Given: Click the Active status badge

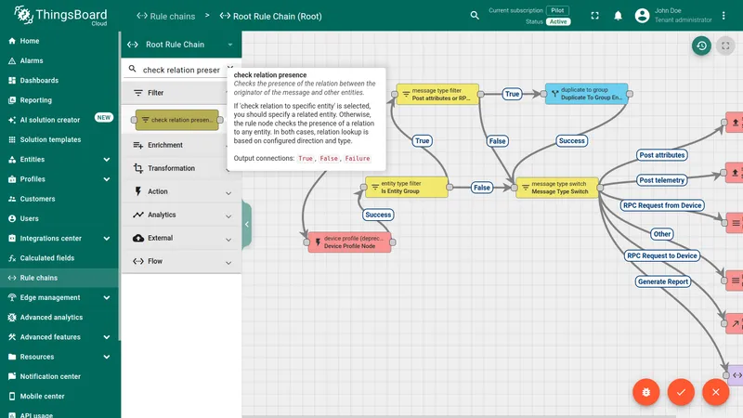Looking at the screenshot, I should tap(558, 21).
